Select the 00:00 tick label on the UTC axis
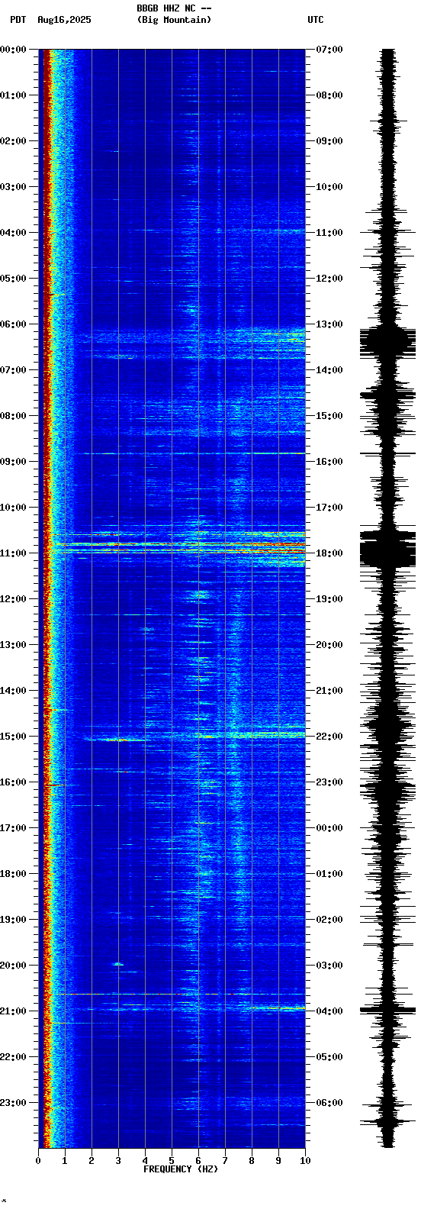 tap(329, 828)
